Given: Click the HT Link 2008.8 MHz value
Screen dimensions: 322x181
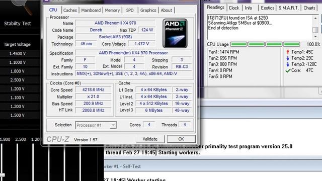Looking at the screenshot, I should coord(93,110).
